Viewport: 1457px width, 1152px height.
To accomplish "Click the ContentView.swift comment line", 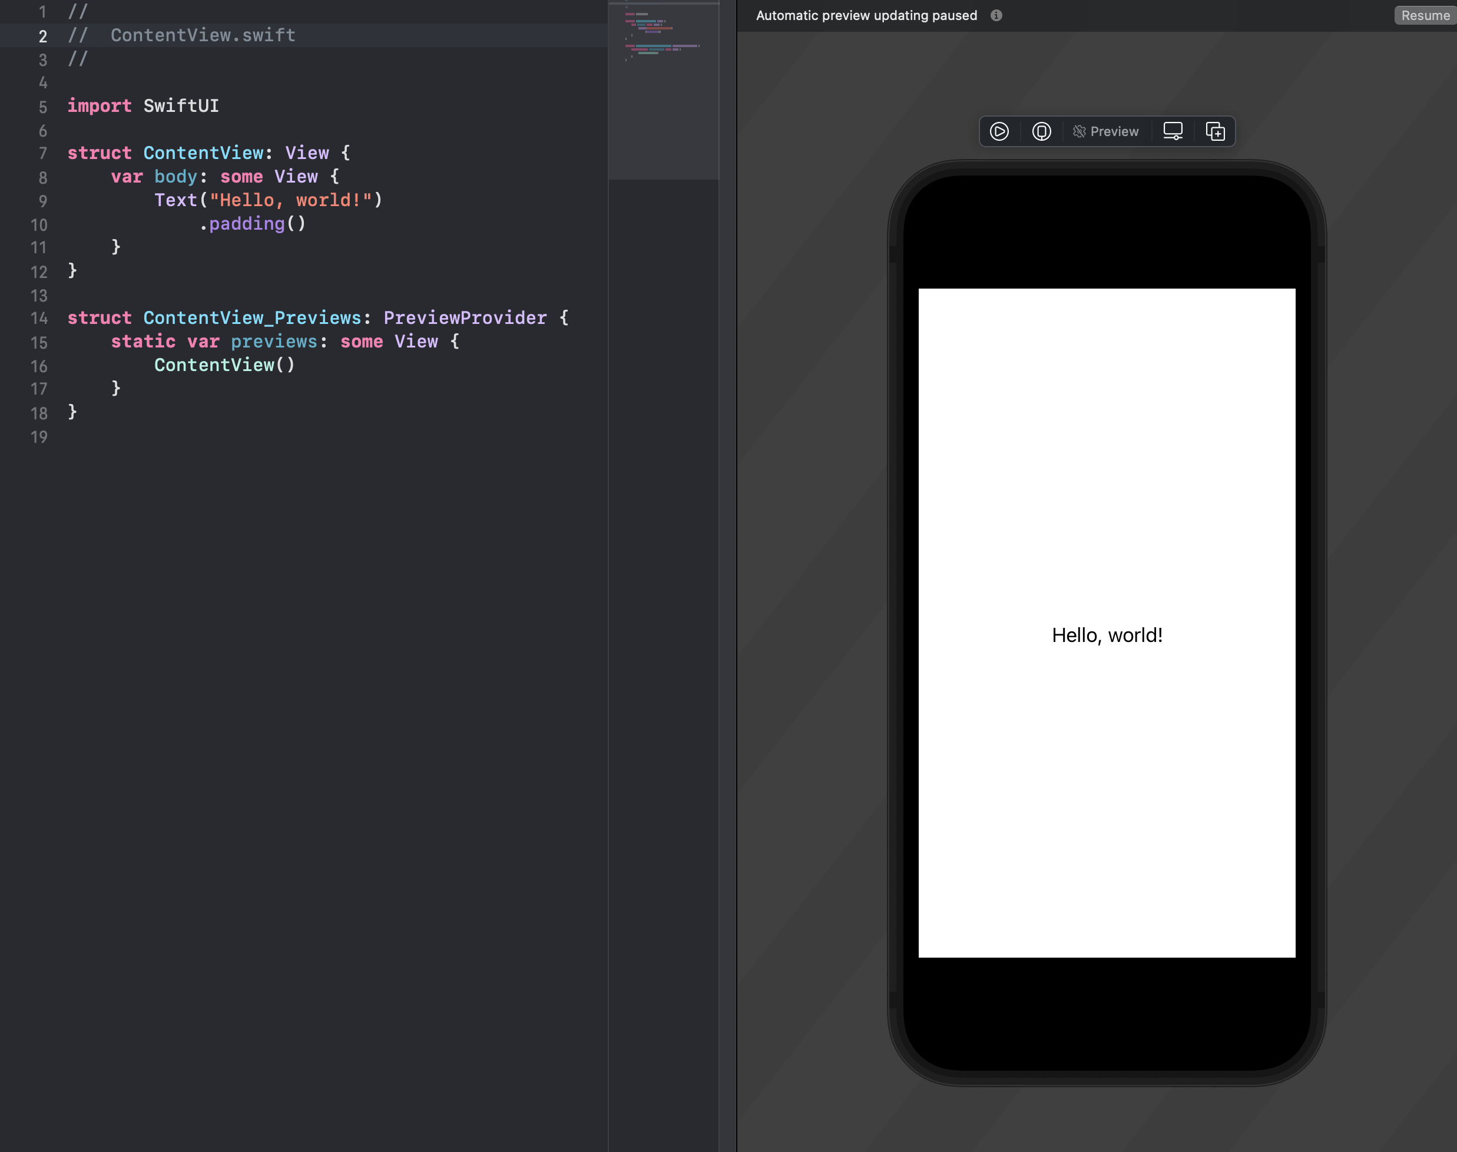I will [x=203, y=35].
